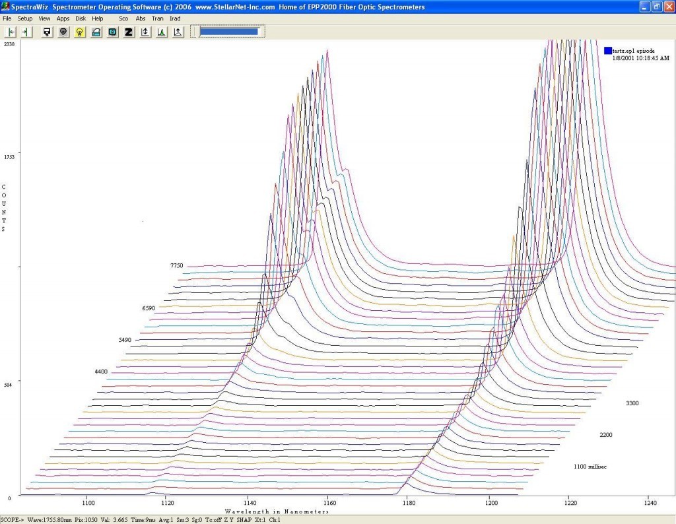Expand the Apps menu
The image size is (676, 524).
coord(63,18)
